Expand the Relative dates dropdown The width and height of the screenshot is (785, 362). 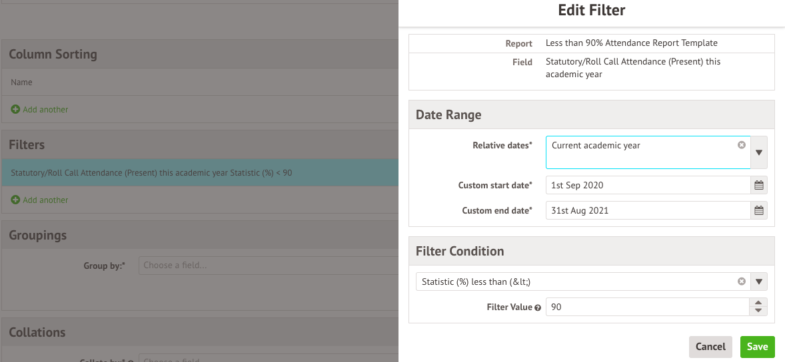[x=759, y=152]
